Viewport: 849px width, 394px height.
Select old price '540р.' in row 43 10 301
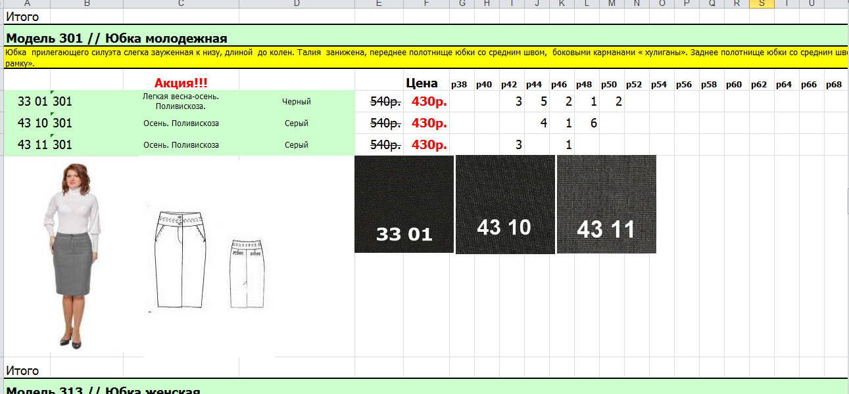[386, 123]
